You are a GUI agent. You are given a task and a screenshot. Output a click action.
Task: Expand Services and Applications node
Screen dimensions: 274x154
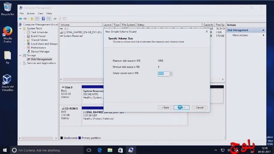pyautogui.click(x=21, y=63)
